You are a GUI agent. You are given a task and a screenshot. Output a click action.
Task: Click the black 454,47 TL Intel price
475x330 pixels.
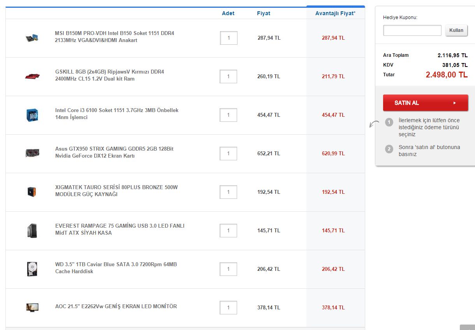[269, 115]
